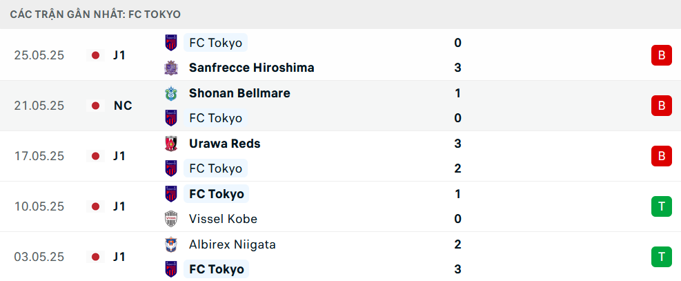Click the Vissel Kobe club crest
The height and width of the screenshot is (281, 681).
pos(171,219)
